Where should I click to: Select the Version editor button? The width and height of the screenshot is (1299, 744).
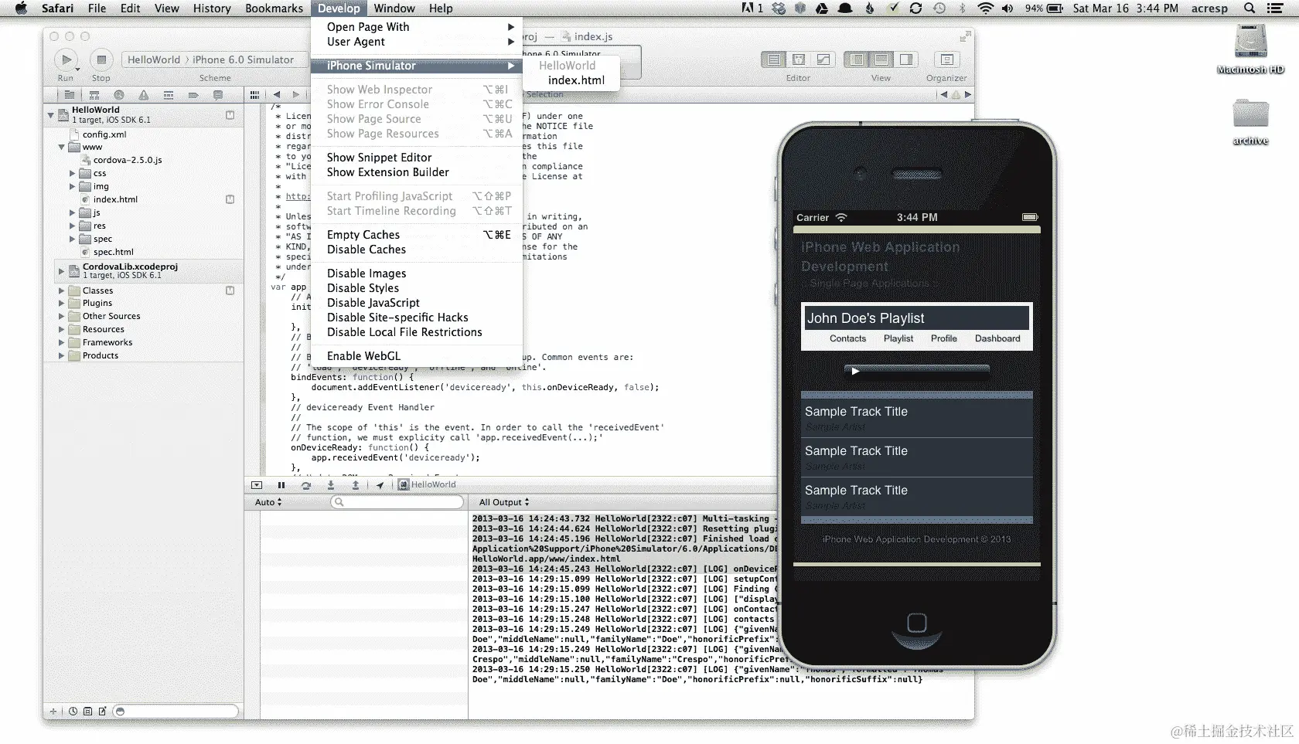[823, 59]
